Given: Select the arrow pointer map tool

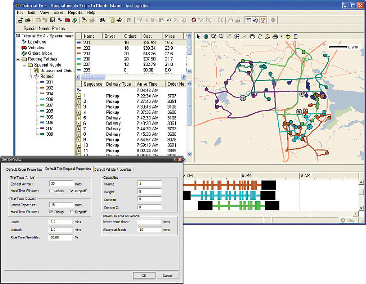Looking at the screenshot, I should coord(198,36).
